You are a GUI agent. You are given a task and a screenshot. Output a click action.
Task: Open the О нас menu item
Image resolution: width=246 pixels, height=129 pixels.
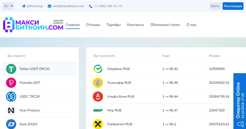click(191, 25)
